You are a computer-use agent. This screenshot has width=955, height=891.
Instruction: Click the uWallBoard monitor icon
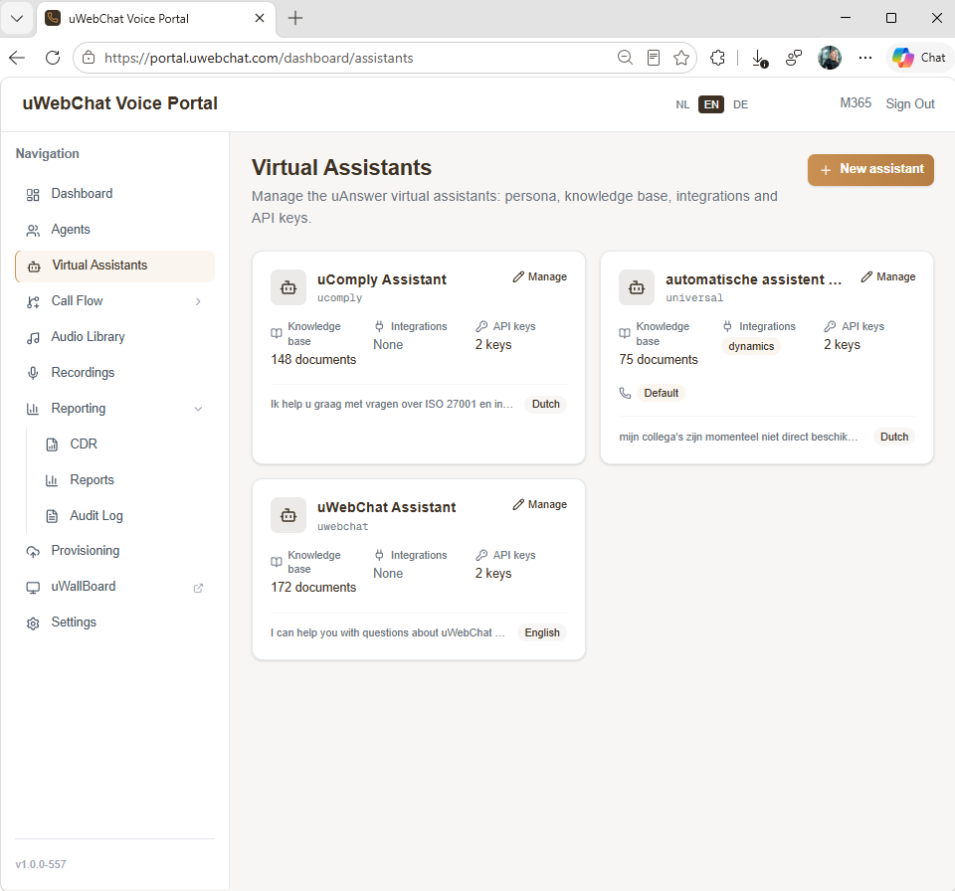pos(33,588)
